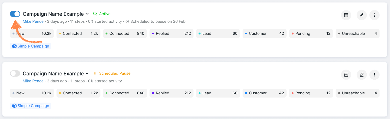Edit the Active campaign with pencil icon
Image resolution: width=390 pixels, height=119 pixels.
click(361, 15)
